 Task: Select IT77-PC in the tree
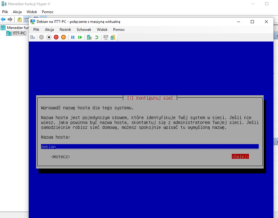click(x=19, y=33)
